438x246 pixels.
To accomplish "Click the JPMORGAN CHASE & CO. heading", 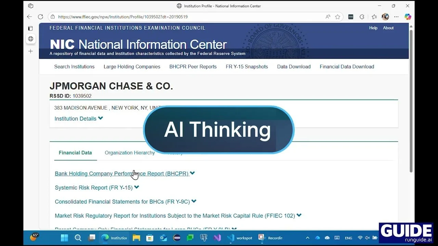I will (111, 86).
